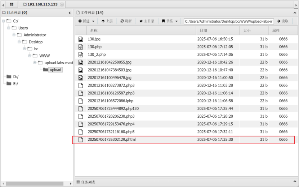Select file name 130.jpg

pyautogui.click(x=94, y=39)
